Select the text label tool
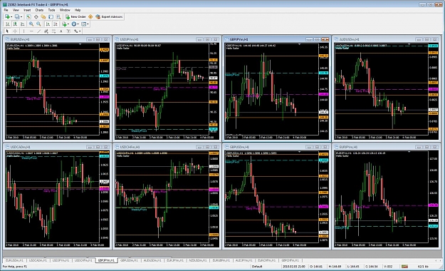This screenshot has height=271, width=445. pyautogui.click(x=68, y=31)
